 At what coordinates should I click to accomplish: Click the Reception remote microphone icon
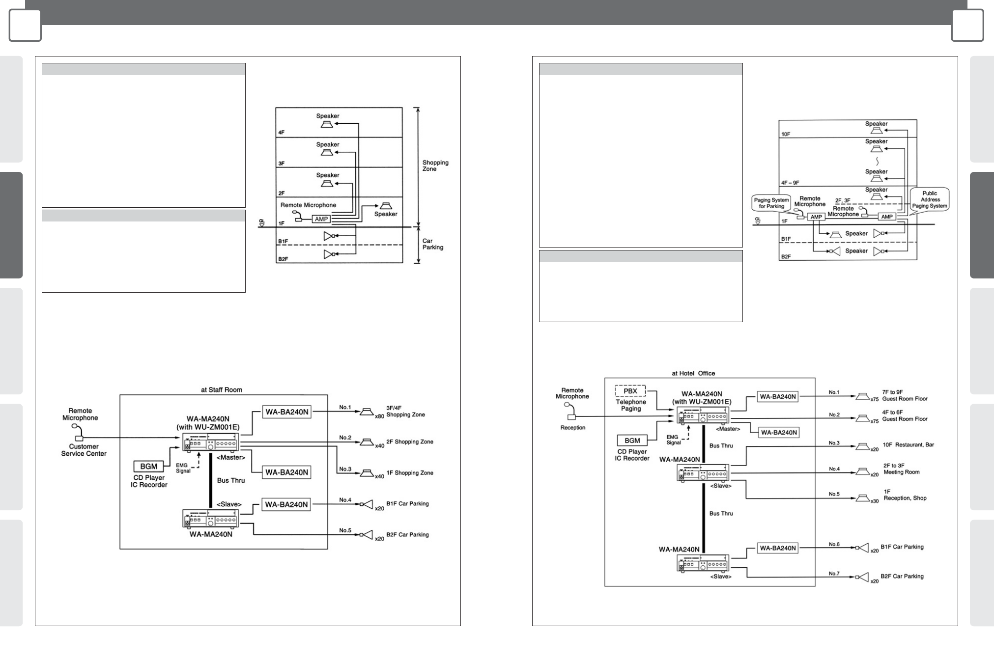click(570, 412)
